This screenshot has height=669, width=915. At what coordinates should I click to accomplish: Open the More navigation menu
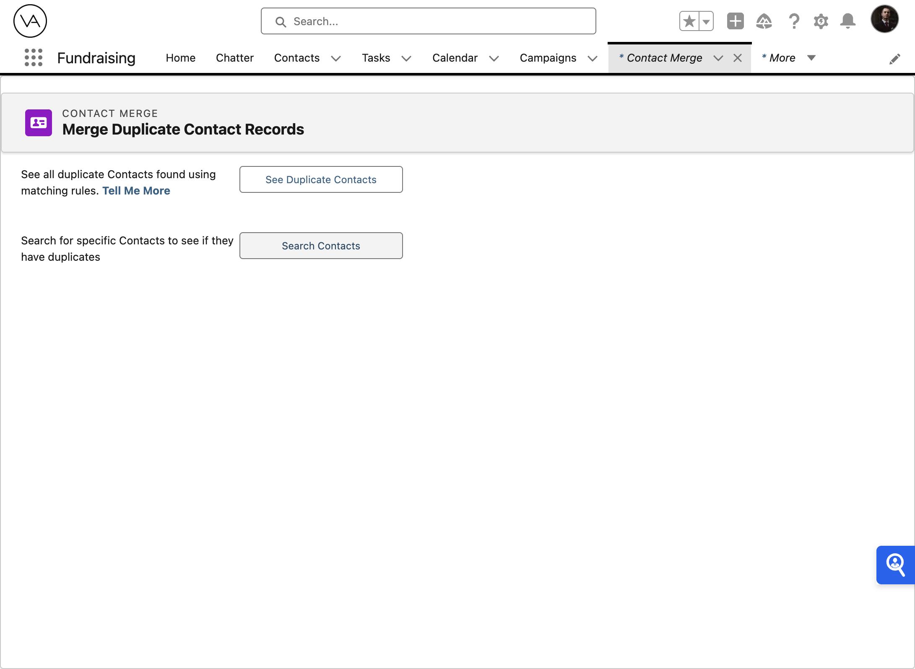tap(788, 58)
